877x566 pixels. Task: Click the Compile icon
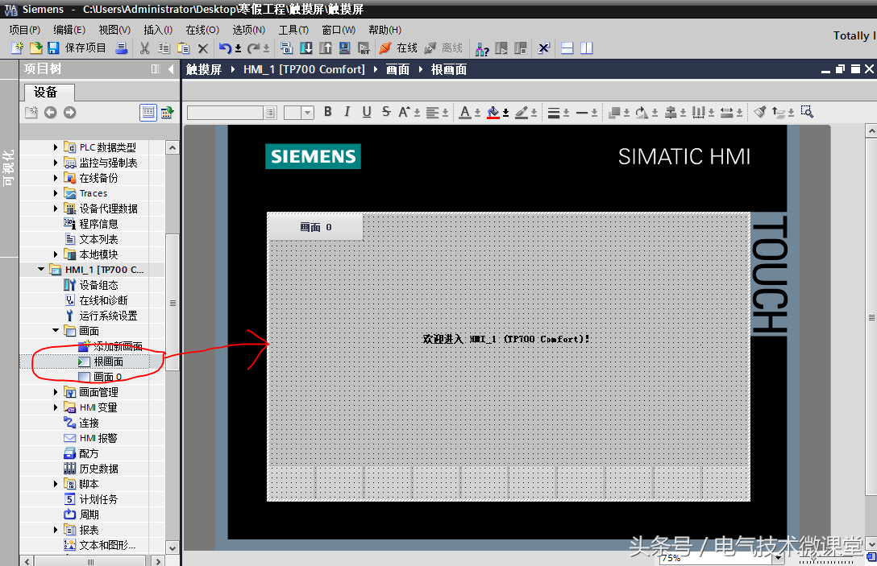pyautogui.click(x=287, y=48)
